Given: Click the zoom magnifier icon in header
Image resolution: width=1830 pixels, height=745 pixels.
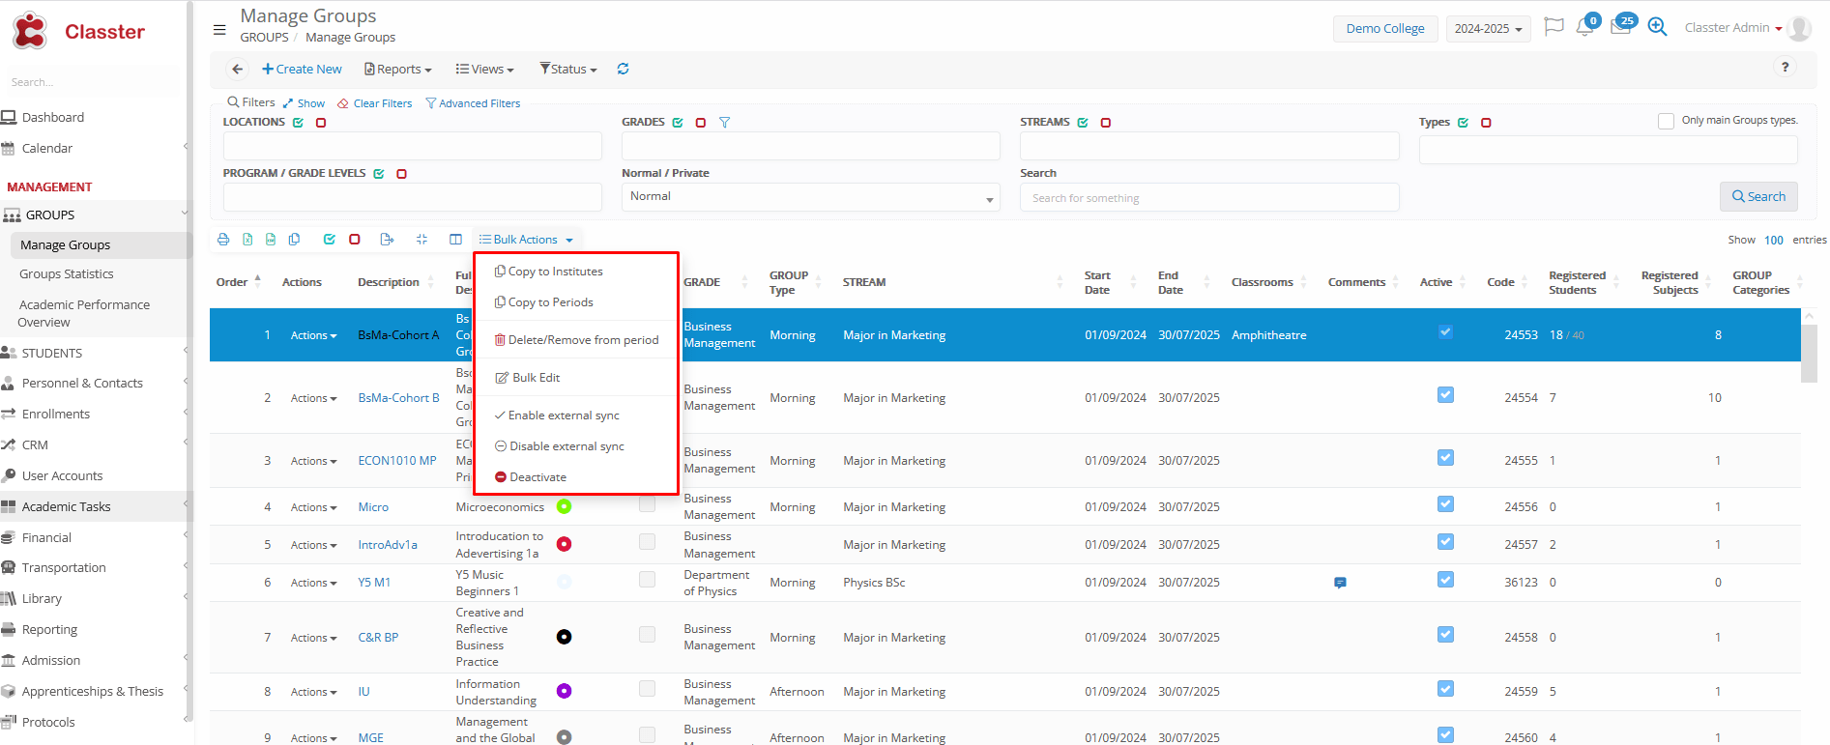Looking at the screenshot, I should coord(1657,27).
